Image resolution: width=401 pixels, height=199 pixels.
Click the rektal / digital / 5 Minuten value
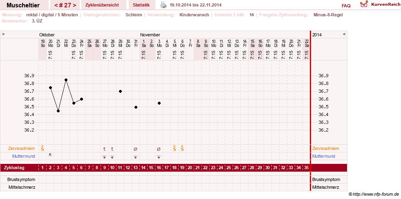[x=52, y=15]
